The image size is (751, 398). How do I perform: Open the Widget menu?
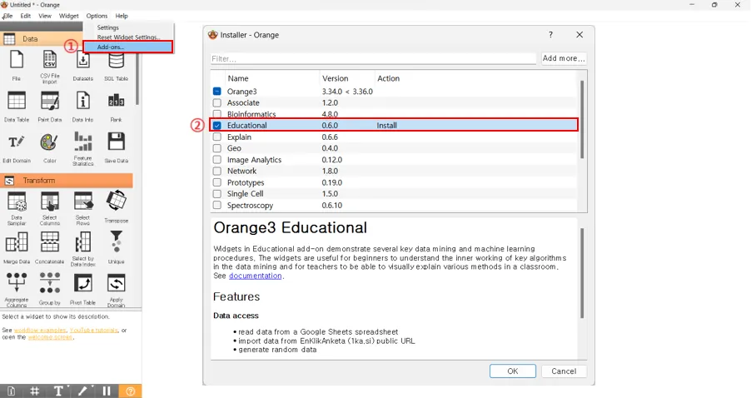(x=69, y=16)
